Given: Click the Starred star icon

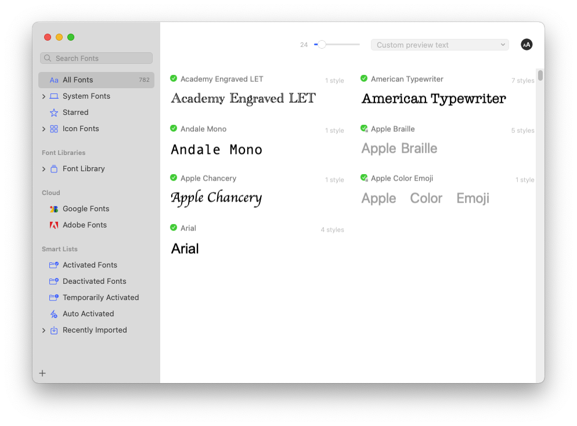Looking at the screenshot, I should (54, 113).
